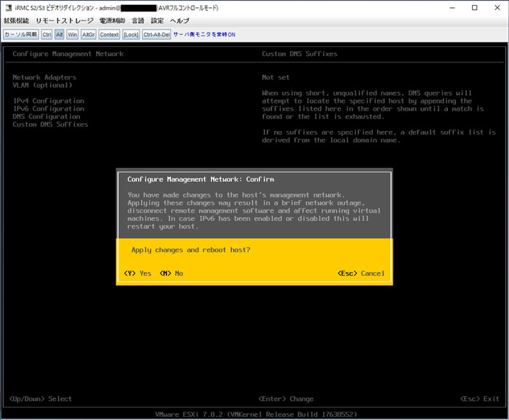Image resolution: width=509 pixels, height=420 pixels.
Task: Click '<Esc> Exit' hint
Action: 480,399
